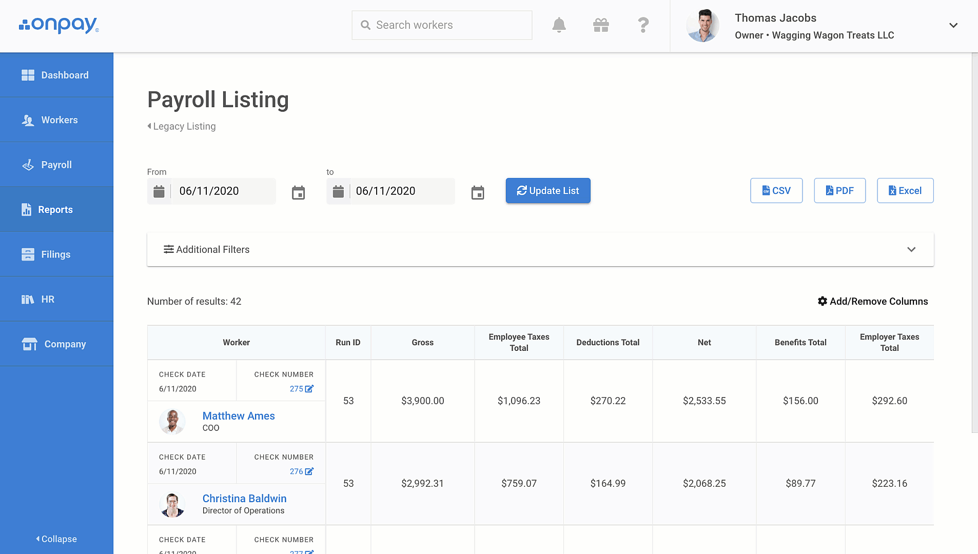This screenshot has width=978, height=554.
Task: Open Add/Remove Columns settings
Action: [873, 301]
